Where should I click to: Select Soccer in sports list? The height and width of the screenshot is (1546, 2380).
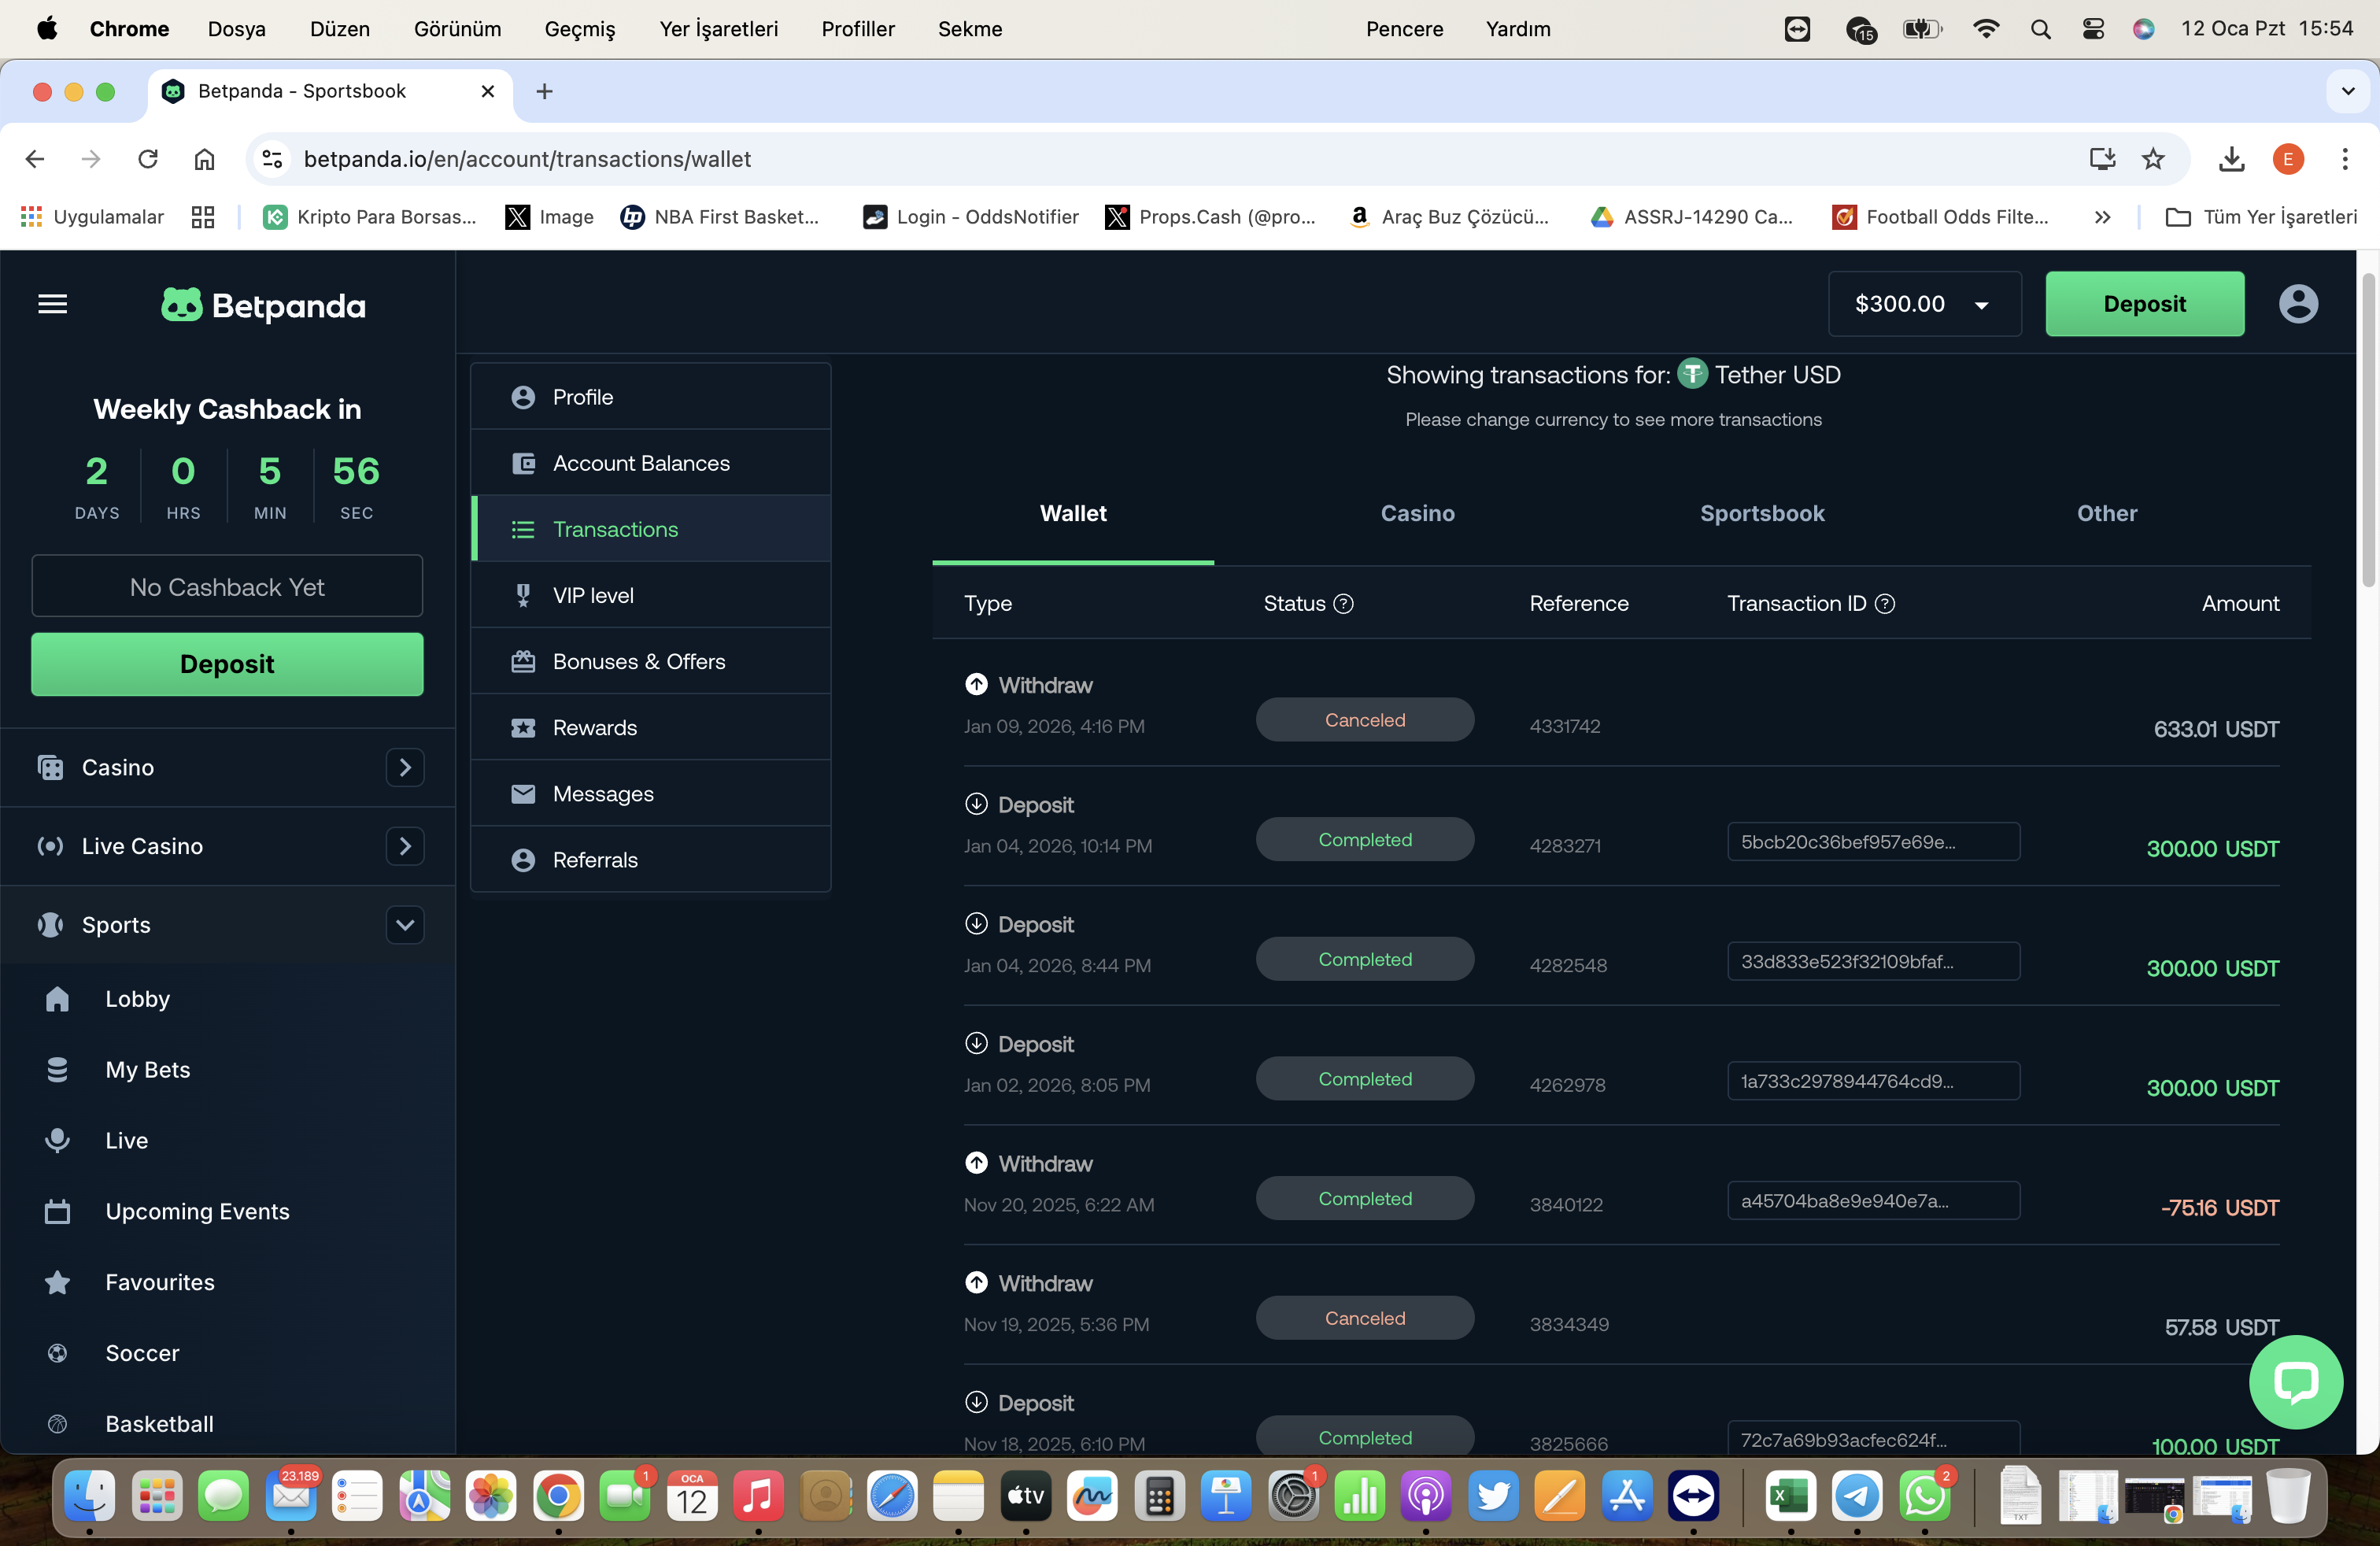(x=142, y=1354)
